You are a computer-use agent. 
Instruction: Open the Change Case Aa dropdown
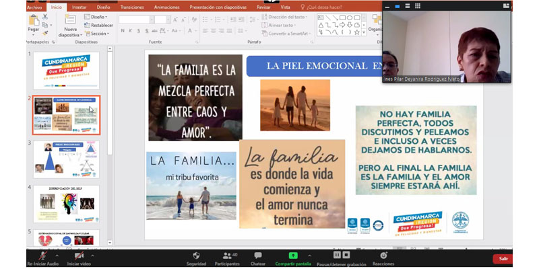(175, 31)
